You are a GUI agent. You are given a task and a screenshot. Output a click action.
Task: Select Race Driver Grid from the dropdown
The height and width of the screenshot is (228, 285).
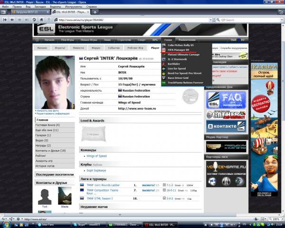point(178,78)
